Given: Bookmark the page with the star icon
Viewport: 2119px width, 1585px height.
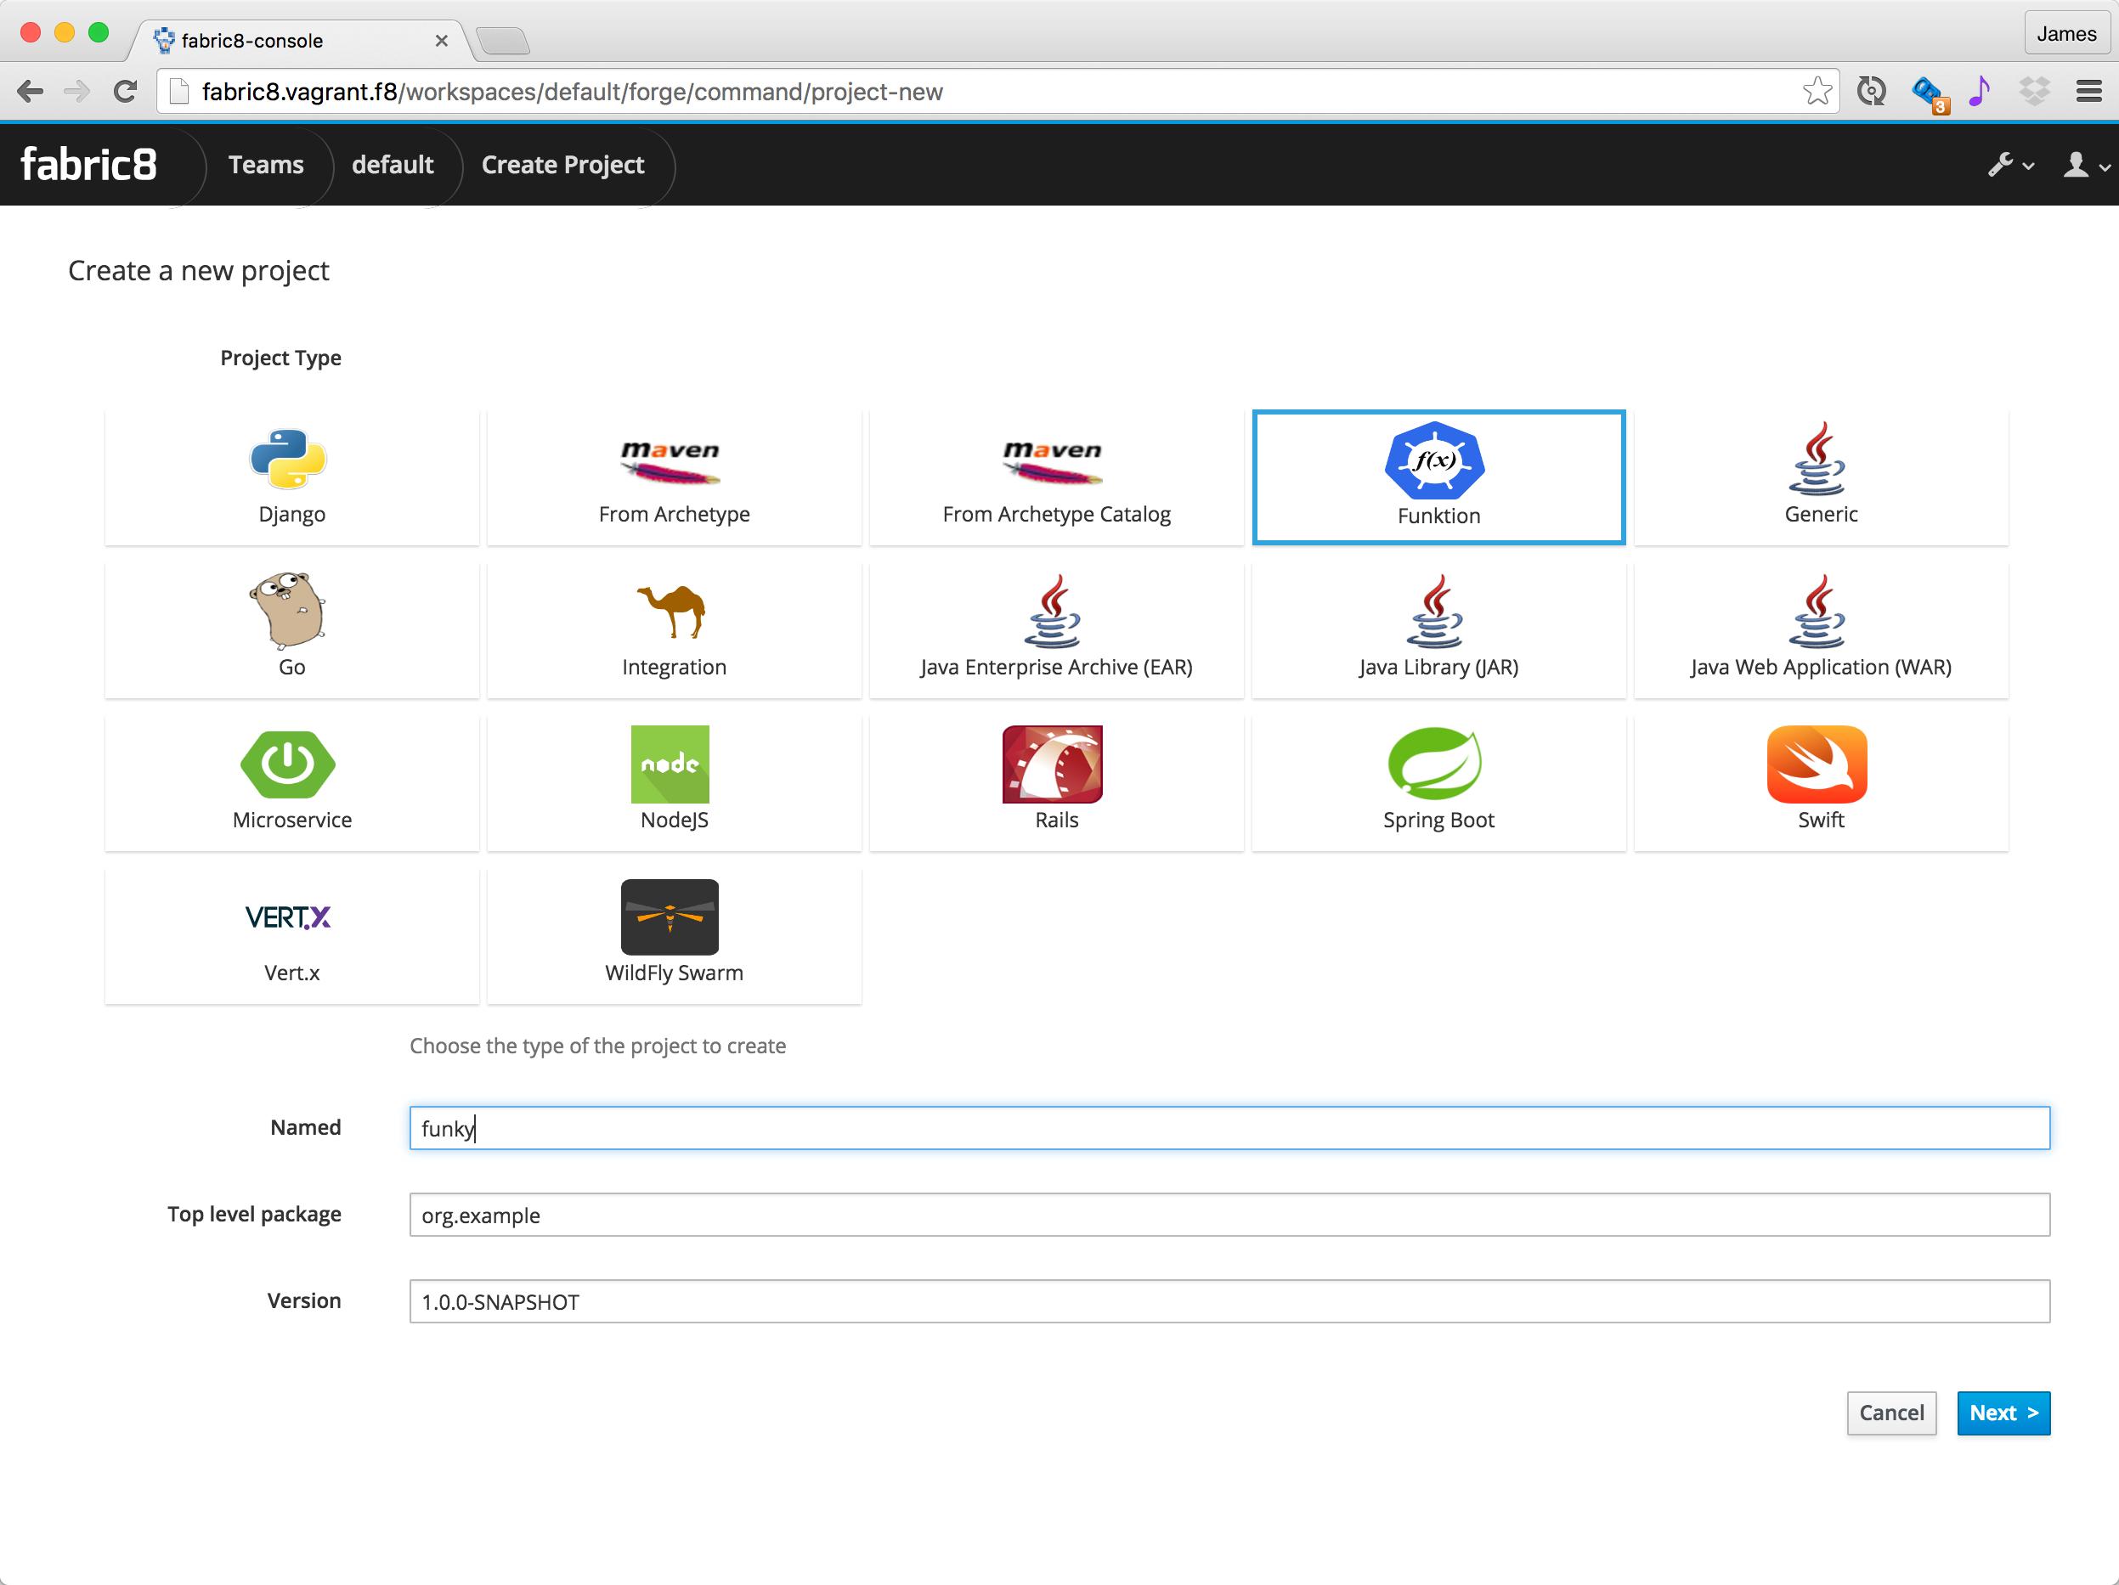Looking at the screenshot, I should pos(1817,91).
